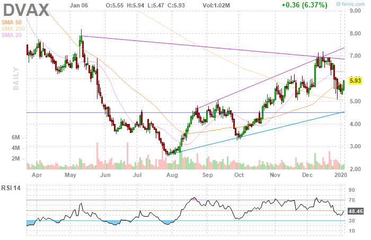
Task: Click the Jul month axis label
Action: coord(137,175)
